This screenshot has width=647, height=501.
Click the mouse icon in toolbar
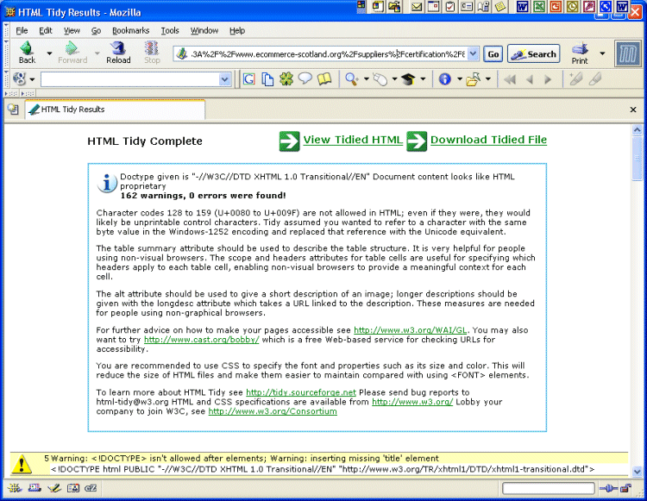pos(380,79)
